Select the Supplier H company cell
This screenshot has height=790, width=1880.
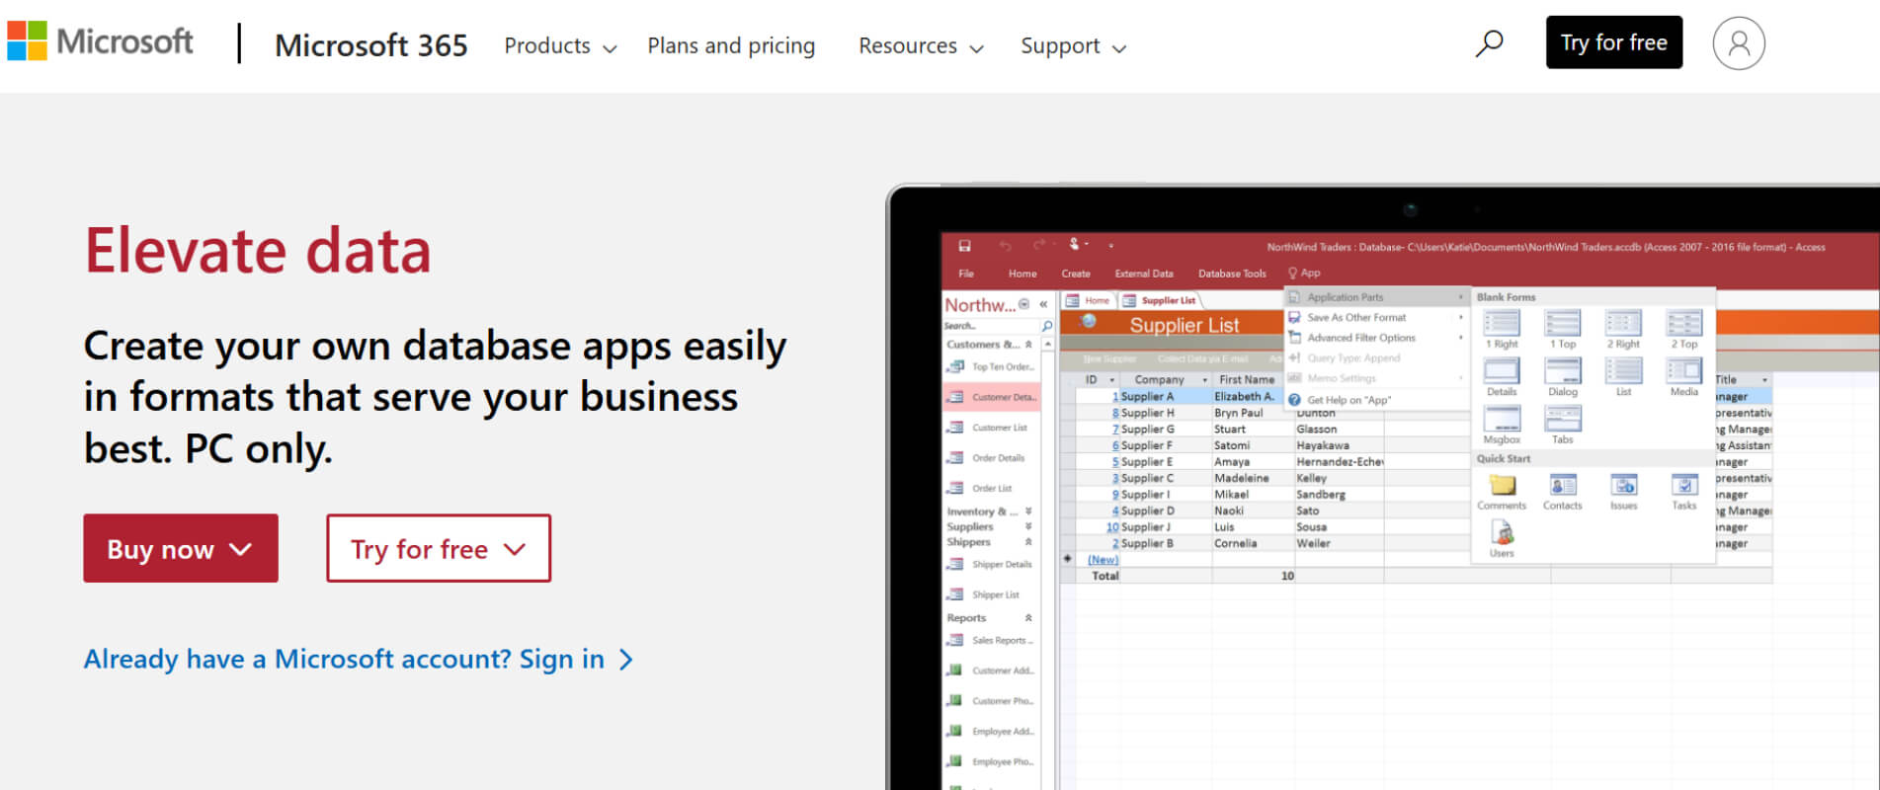pos(1166,413)
